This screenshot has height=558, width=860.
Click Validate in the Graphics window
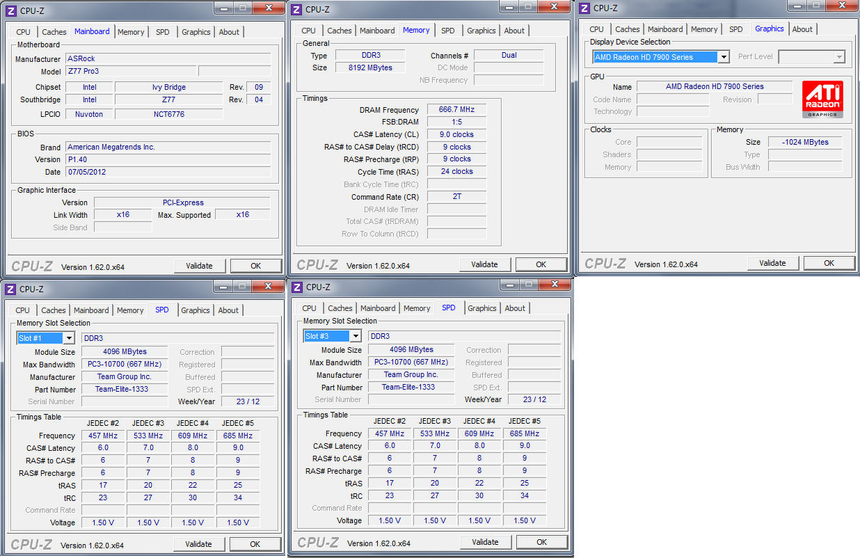tap(772, 263)
